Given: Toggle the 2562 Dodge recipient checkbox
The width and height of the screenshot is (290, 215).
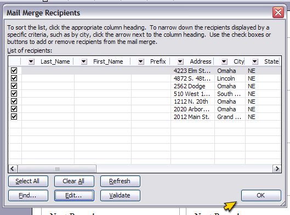Looking at the screenshot, I should coord(14,86).
